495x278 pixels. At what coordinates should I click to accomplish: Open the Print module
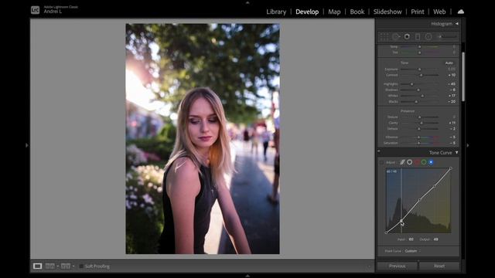click(418, 12)
